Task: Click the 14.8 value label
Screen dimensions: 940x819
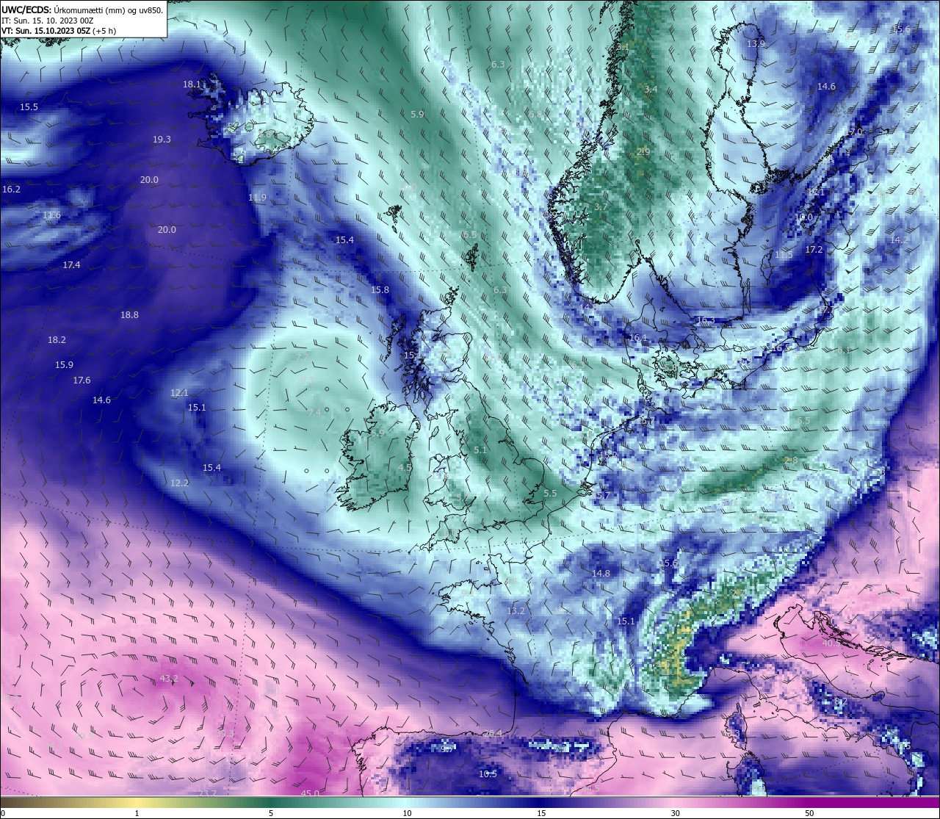Action: click(x=601, y=574)
